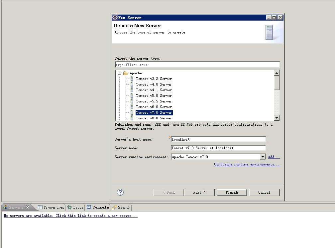Close the Servers view tab

(x=28, y=207)
